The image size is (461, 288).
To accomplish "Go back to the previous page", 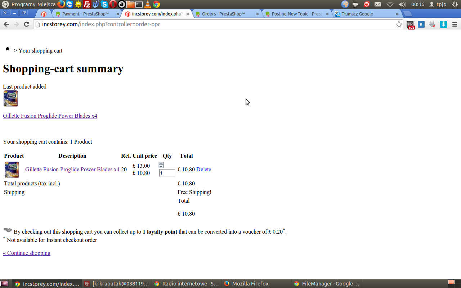I will point(6,24).
